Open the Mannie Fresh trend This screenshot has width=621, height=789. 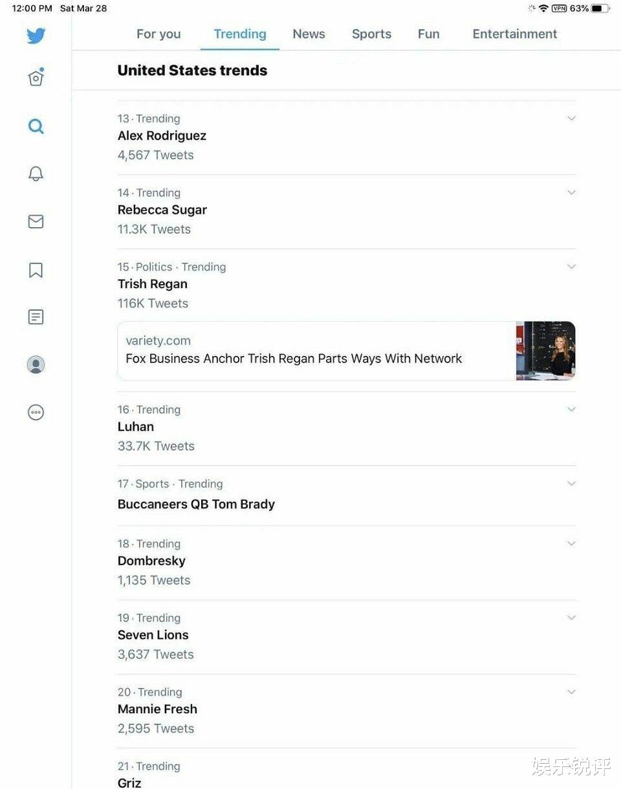click(x=157, y=709)
